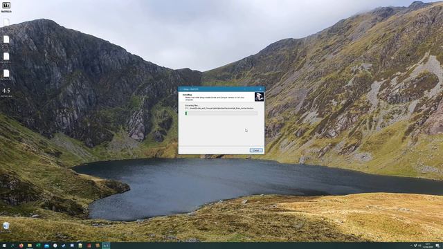The image size is (443, 249).
Task: Click the Setup icon in the title bar
Action: (181, 89)
